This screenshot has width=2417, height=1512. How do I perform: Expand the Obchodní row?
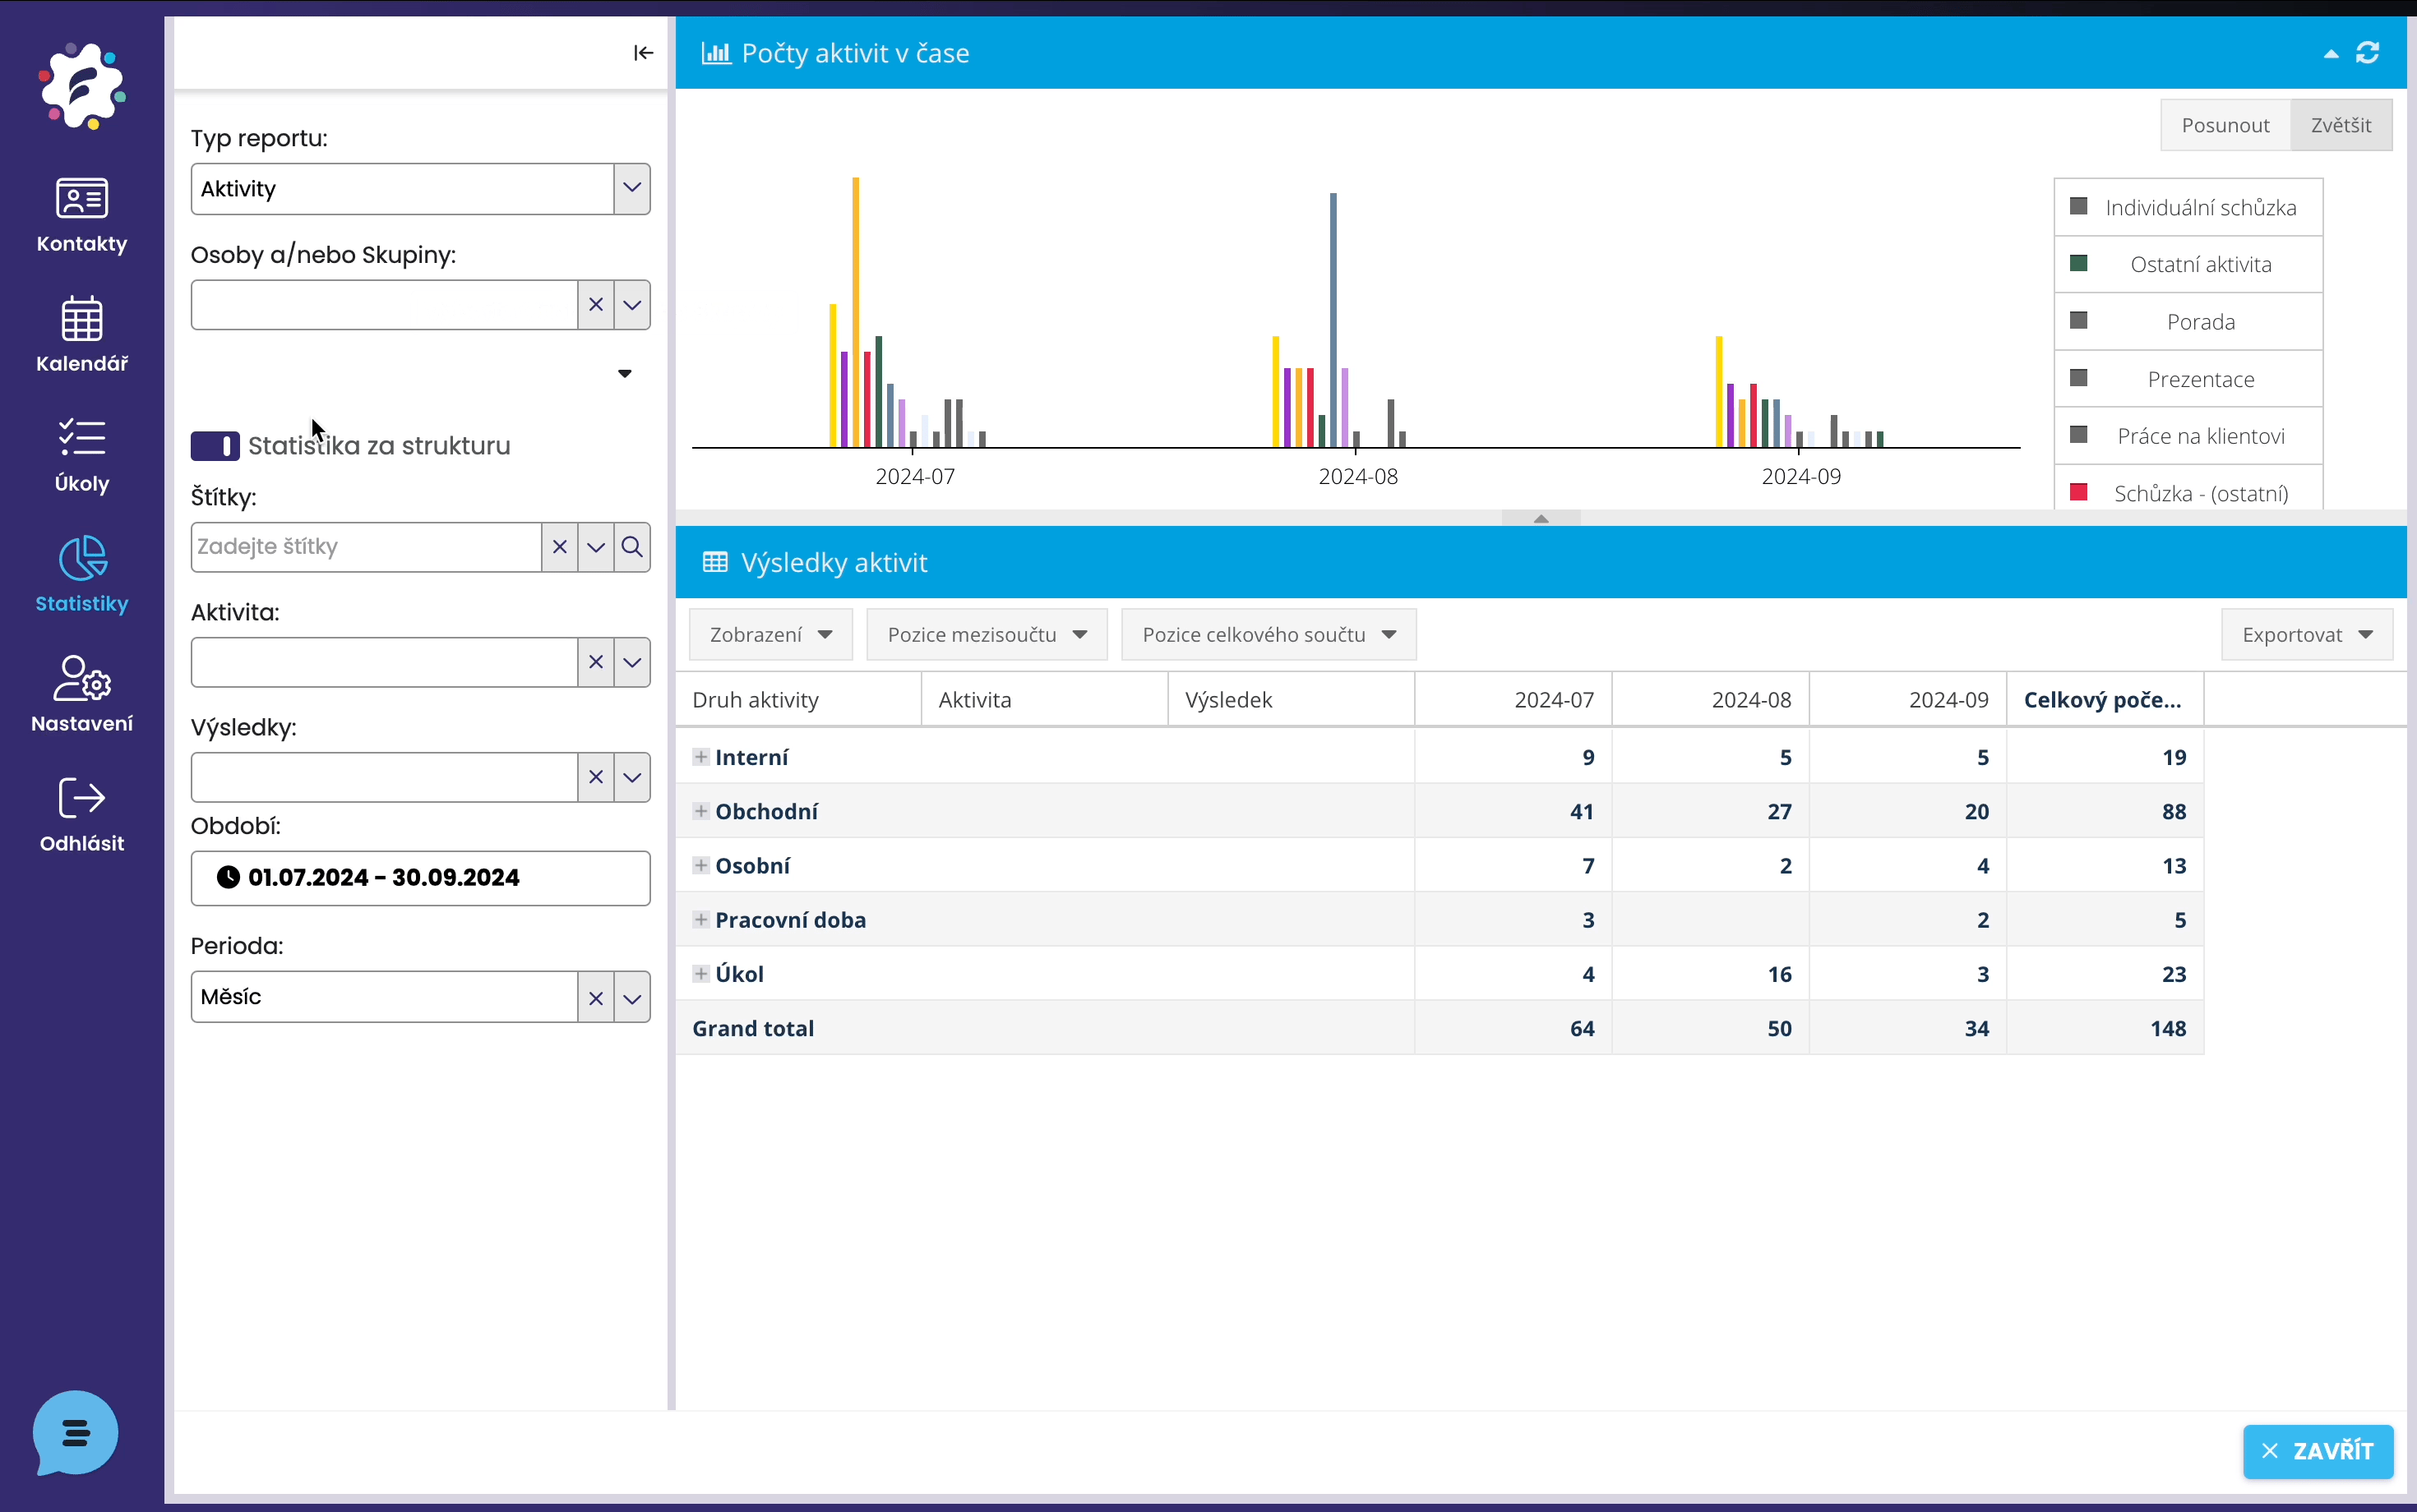pos(701,811)
